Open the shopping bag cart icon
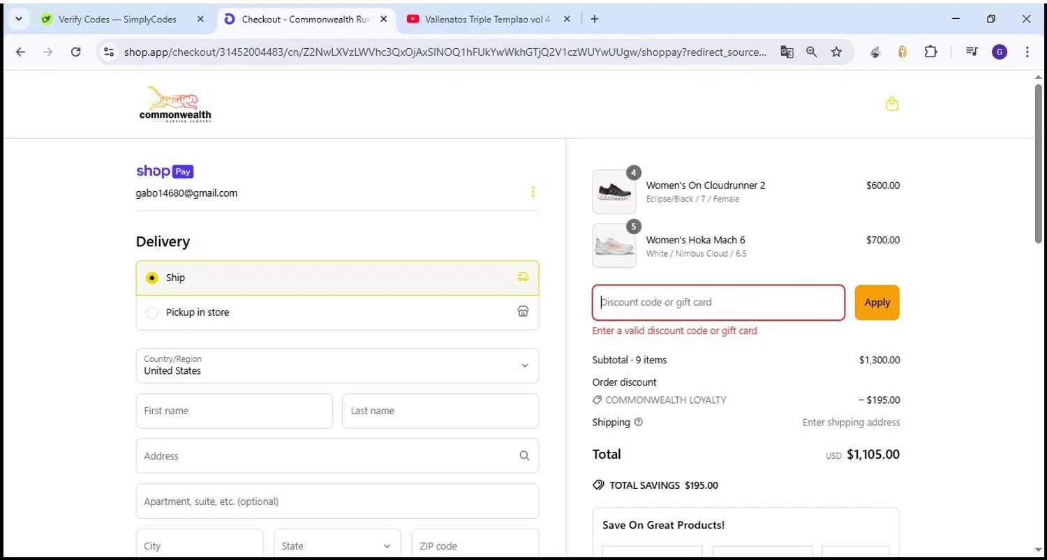 [892, 104]
